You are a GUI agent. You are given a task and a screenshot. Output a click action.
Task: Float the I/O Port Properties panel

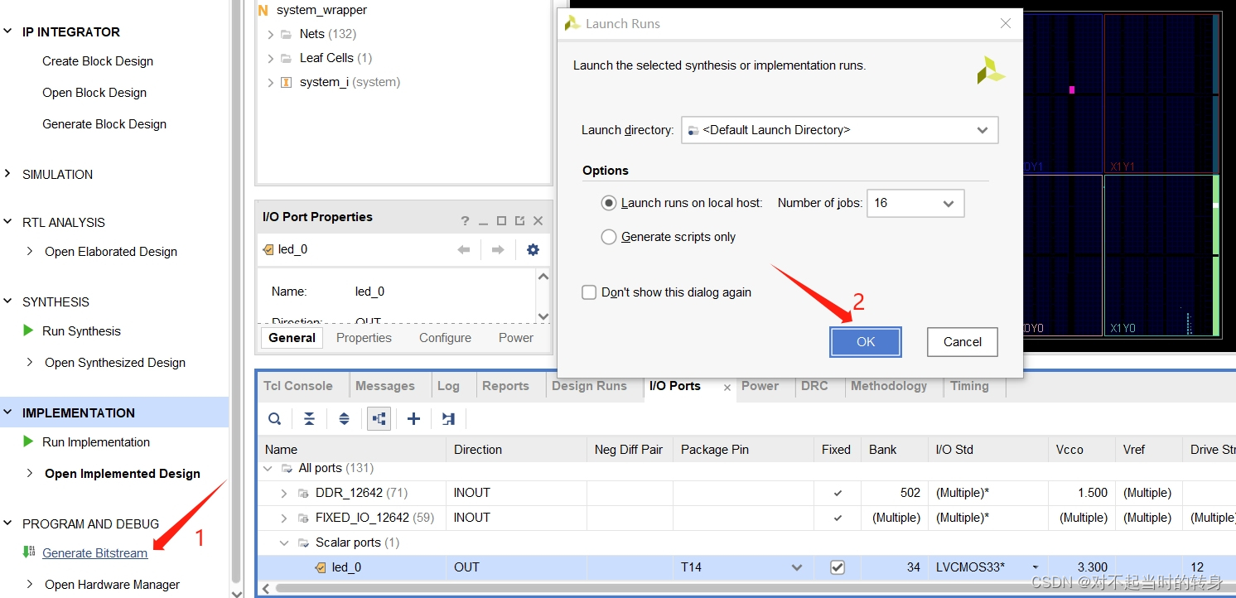(x=519, y=221)
